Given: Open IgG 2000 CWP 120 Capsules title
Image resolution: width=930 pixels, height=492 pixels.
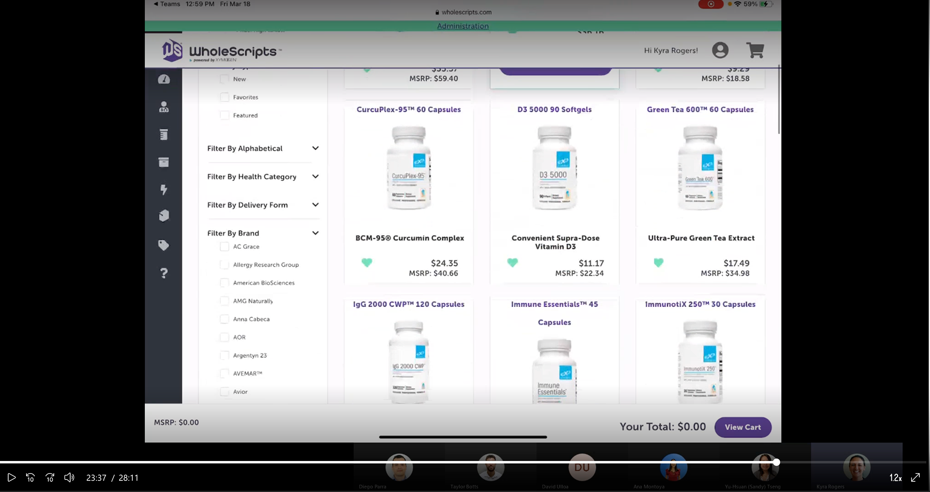Looking at the screenshot, I should pos(408,304).
